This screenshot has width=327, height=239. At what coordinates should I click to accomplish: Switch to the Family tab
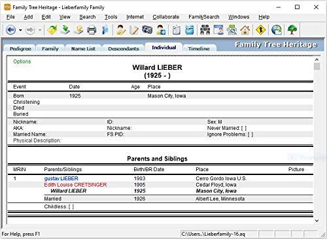point(50,48)
